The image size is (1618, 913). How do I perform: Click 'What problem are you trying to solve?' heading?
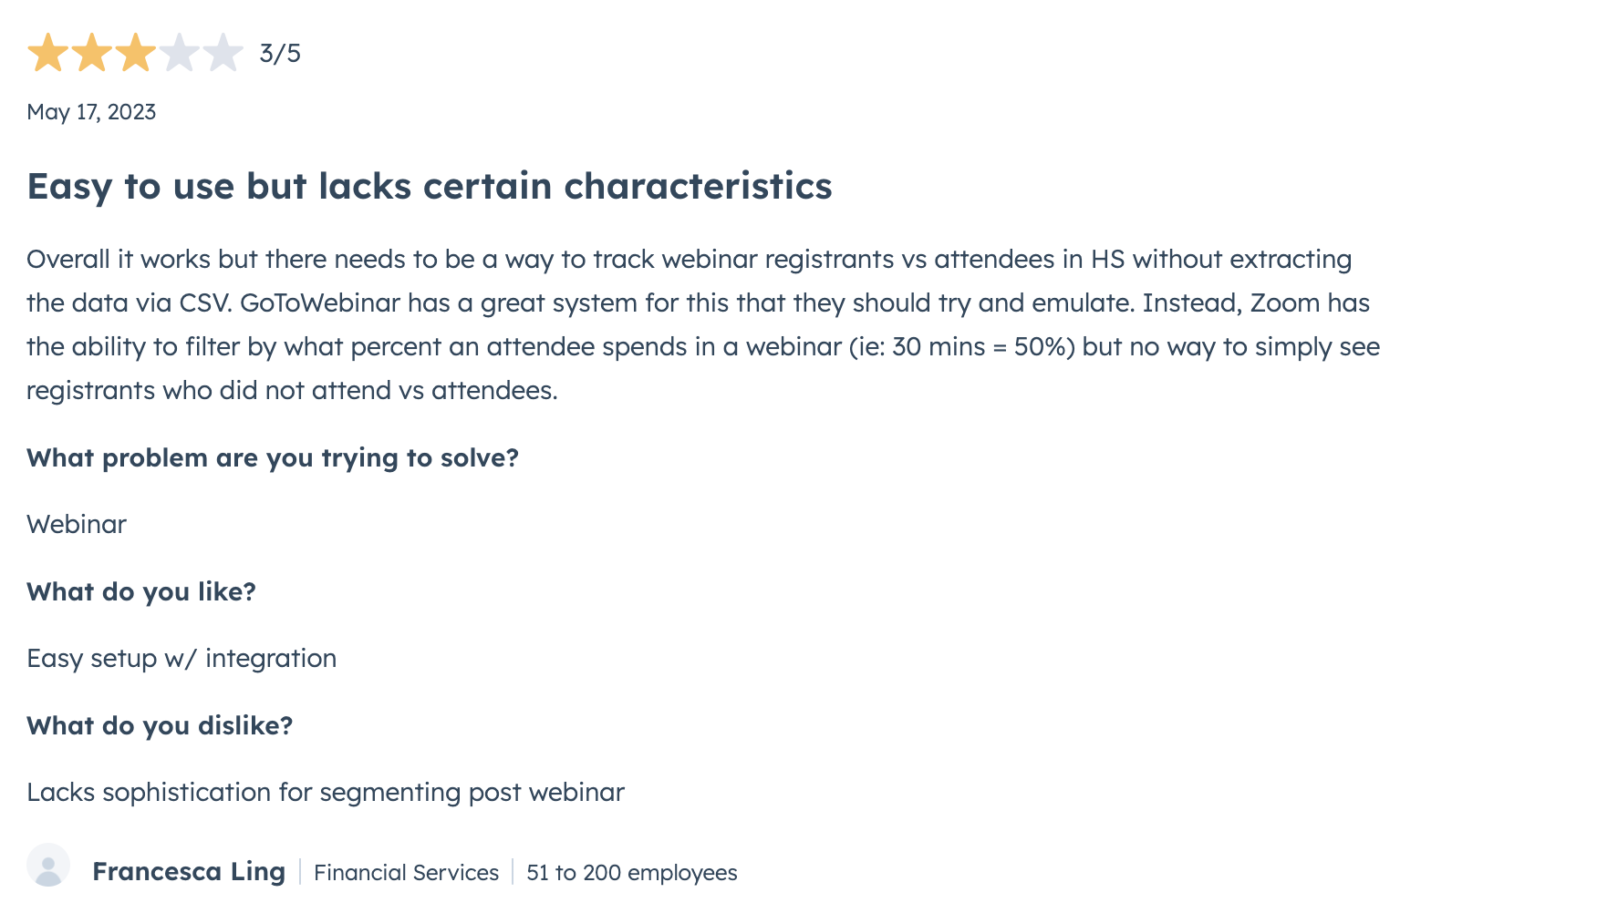click(273, 458)
